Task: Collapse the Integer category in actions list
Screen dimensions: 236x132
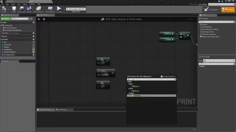Action: click(x=129, y=93)
